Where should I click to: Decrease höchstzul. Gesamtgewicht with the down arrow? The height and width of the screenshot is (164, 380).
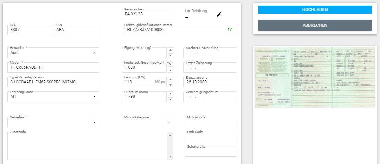[171, 70]
